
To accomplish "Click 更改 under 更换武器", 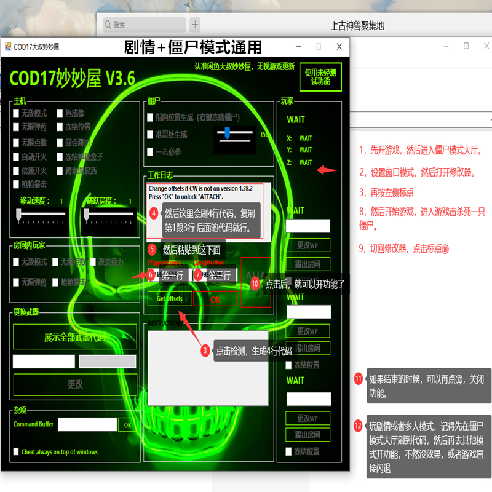I will [75, 384].
